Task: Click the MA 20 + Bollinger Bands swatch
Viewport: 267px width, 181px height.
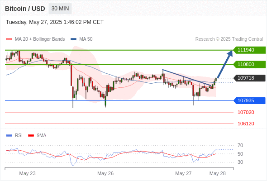Action: [x=9, y=39]
